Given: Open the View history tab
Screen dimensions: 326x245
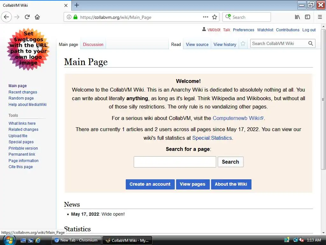Looking at the screenshot, I should pos(225,44).
